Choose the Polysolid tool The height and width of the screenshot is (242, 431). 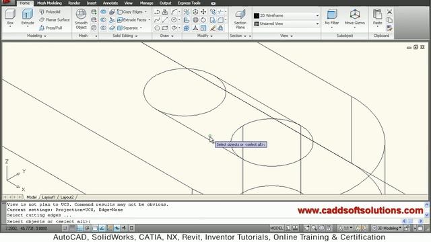point(50,12)
